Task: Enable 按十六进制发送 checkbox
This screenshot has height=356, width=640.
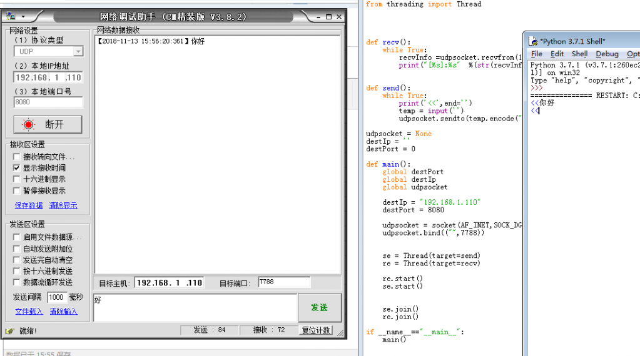Action: tap(17, 271)
